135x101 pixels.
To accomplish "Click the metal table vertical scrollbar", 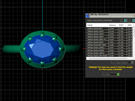I will [x=134, y=32].
